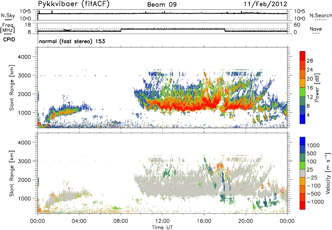Click the blue bottom of power colorbar
The height and width of the screenshot is (230, 332).
tap(303, 120)
